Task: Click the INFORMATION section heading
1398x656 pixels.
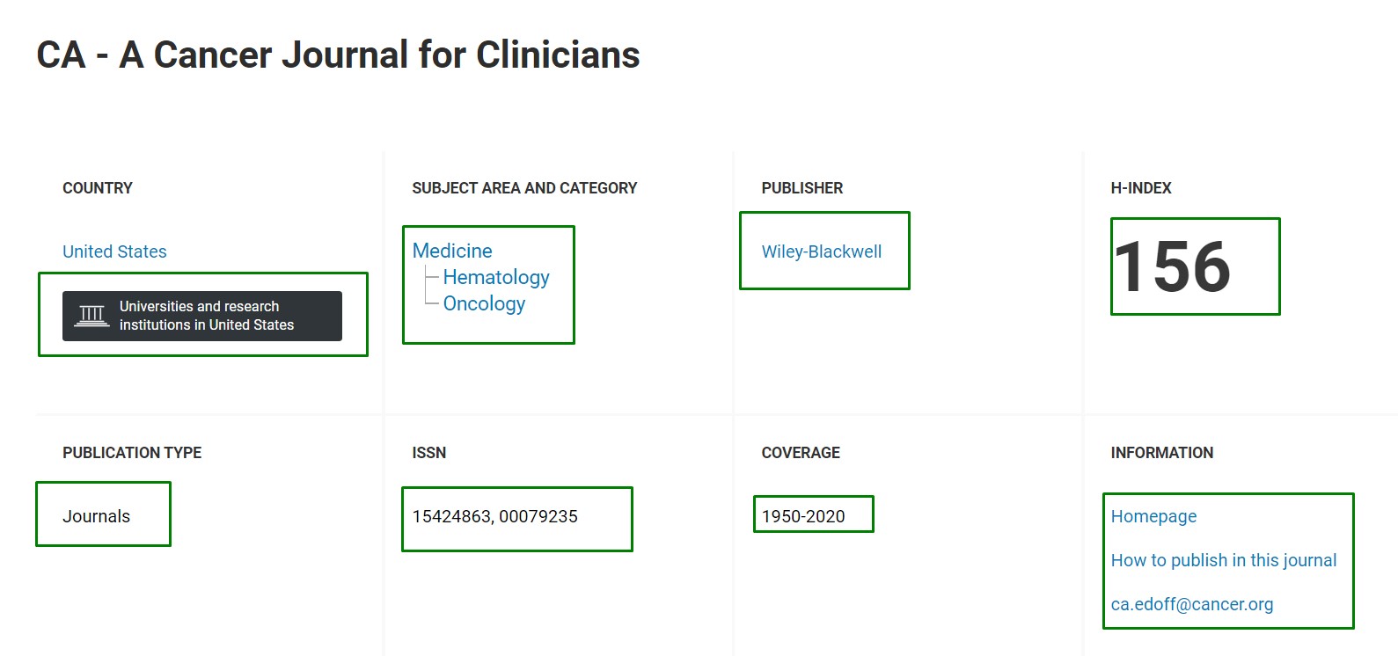Action: click(x=1161, y=453)
